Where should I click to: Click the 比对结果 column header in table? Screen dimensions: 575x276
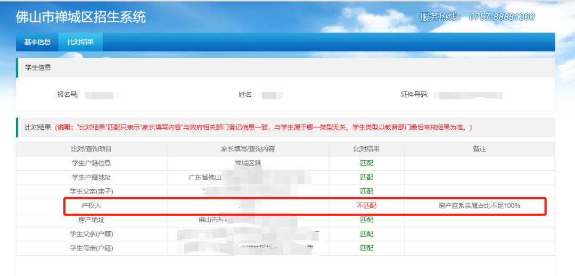pos(366,149)
